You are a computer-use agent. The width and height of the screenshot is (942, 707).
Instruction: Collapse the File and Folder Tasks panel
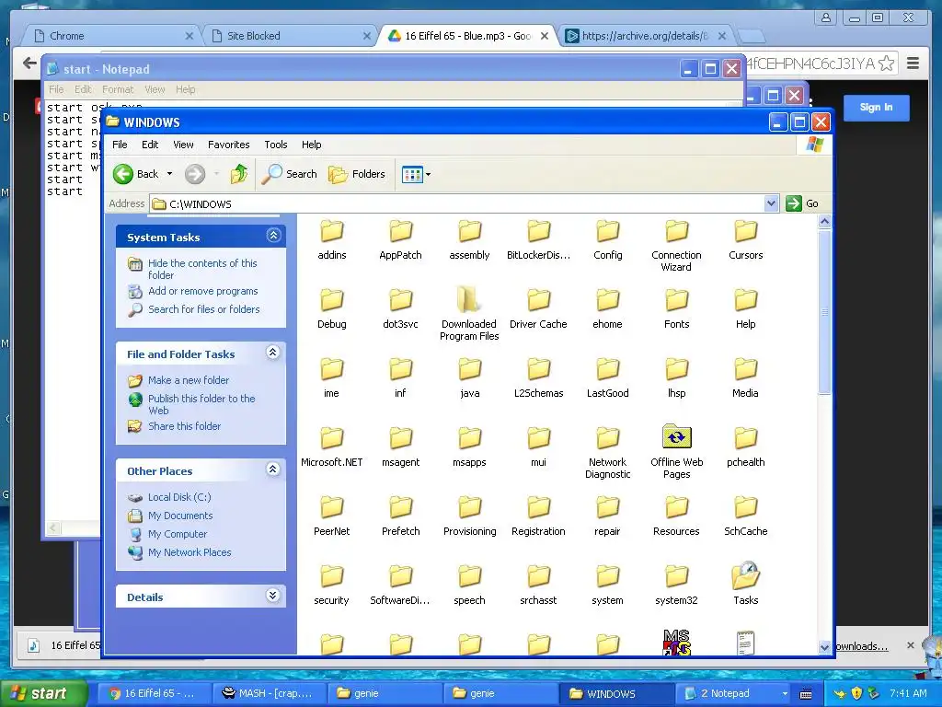272,353
